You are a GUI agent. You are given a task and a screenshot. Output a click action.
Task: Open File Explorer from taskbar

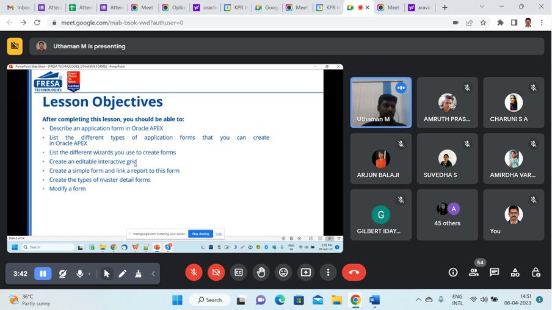[336, 300]
